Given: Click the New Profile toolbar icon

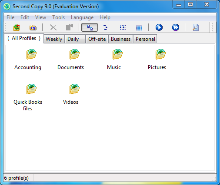Looking at the screenshot, I should coord(17,27).
